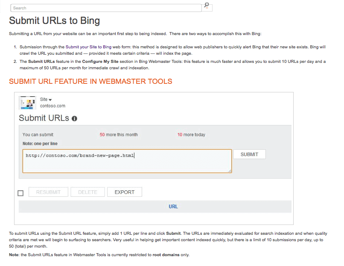Click the RESUBMIT button
The height and width of the screenshot is (266, 344).
(48, 192)
